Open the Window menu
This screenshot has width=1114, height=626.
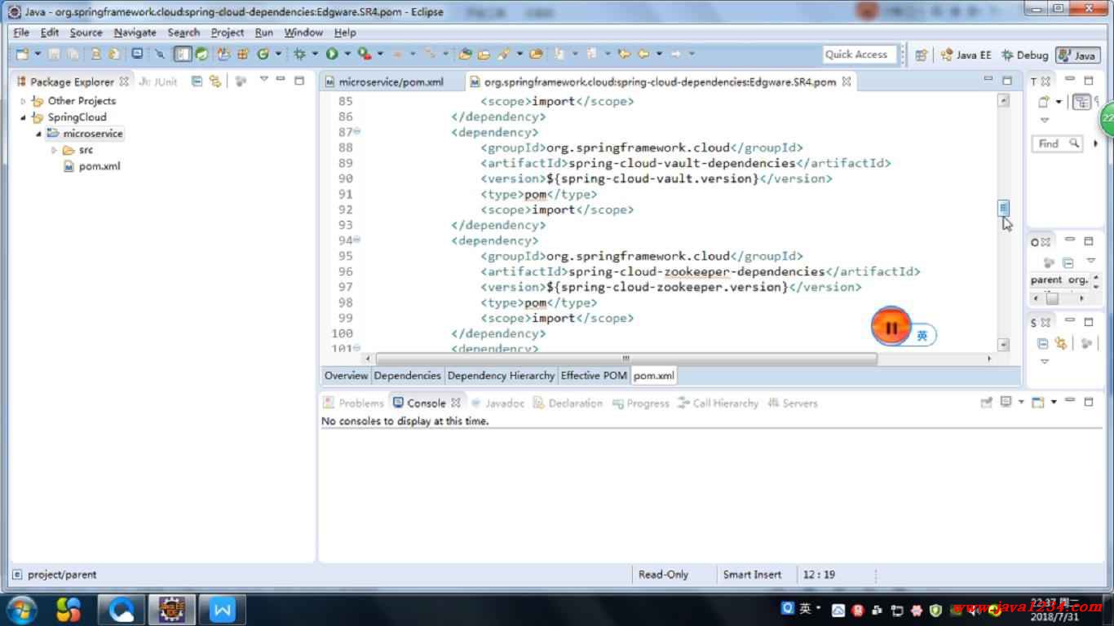(x=303, y=33)
